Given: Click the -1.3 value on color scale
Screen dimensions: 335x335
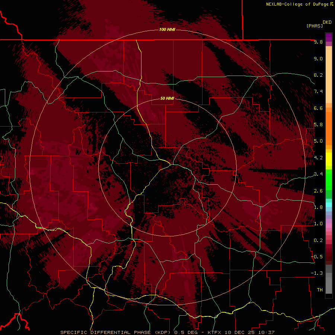Looking at the screenshot, I should click(x=317, y=273).
